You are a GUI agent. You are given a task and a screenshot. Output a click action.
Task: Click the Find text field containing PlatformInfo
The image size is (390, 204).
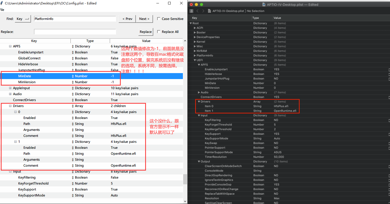[x=75, y=19]
